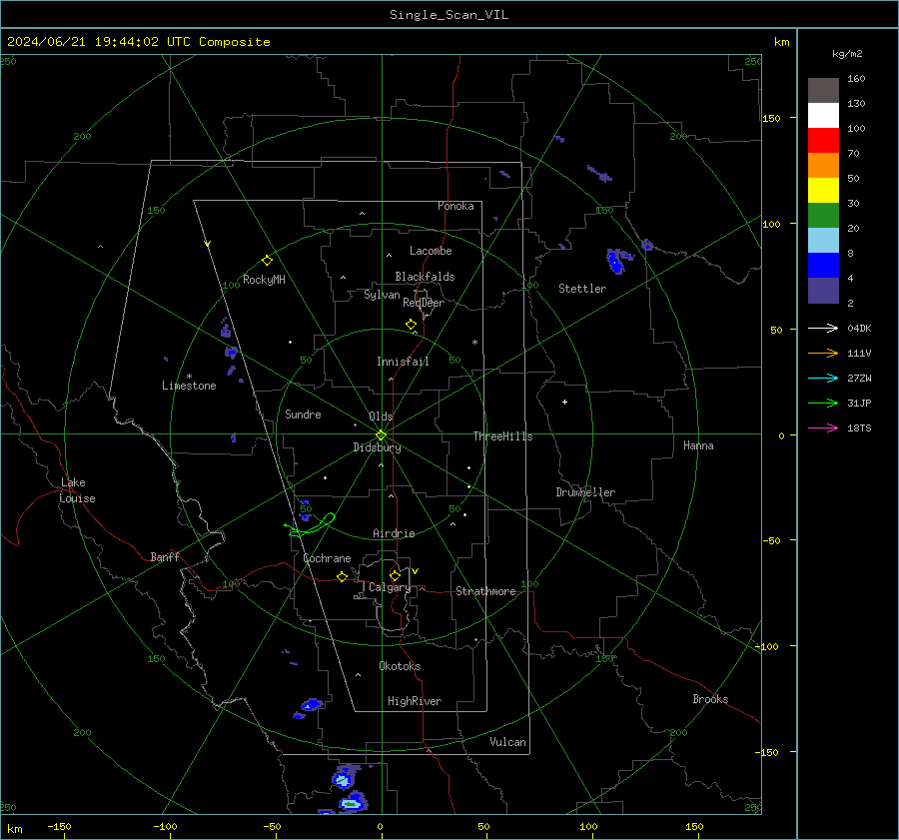Screen dimensions: 899x840
Task: Click the yellow 30-50 legend swatch
Action: click(823, 191)
